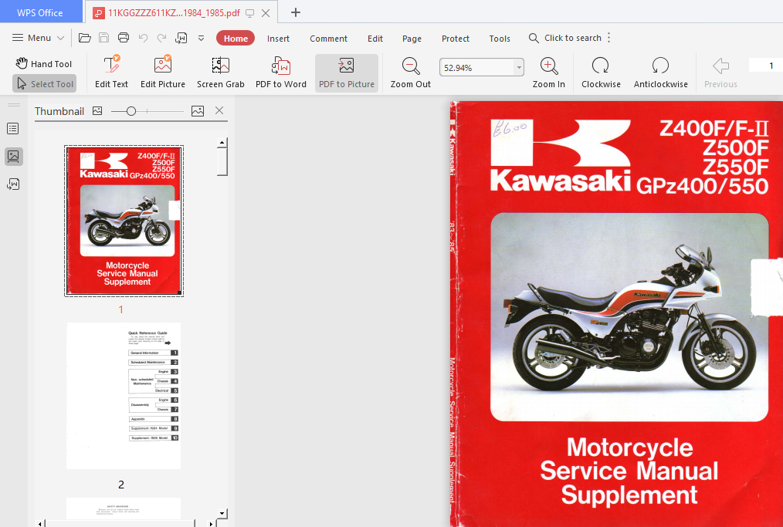Click the small thumbnail size icon
The image size is (783, 527).
coord(97,111)
